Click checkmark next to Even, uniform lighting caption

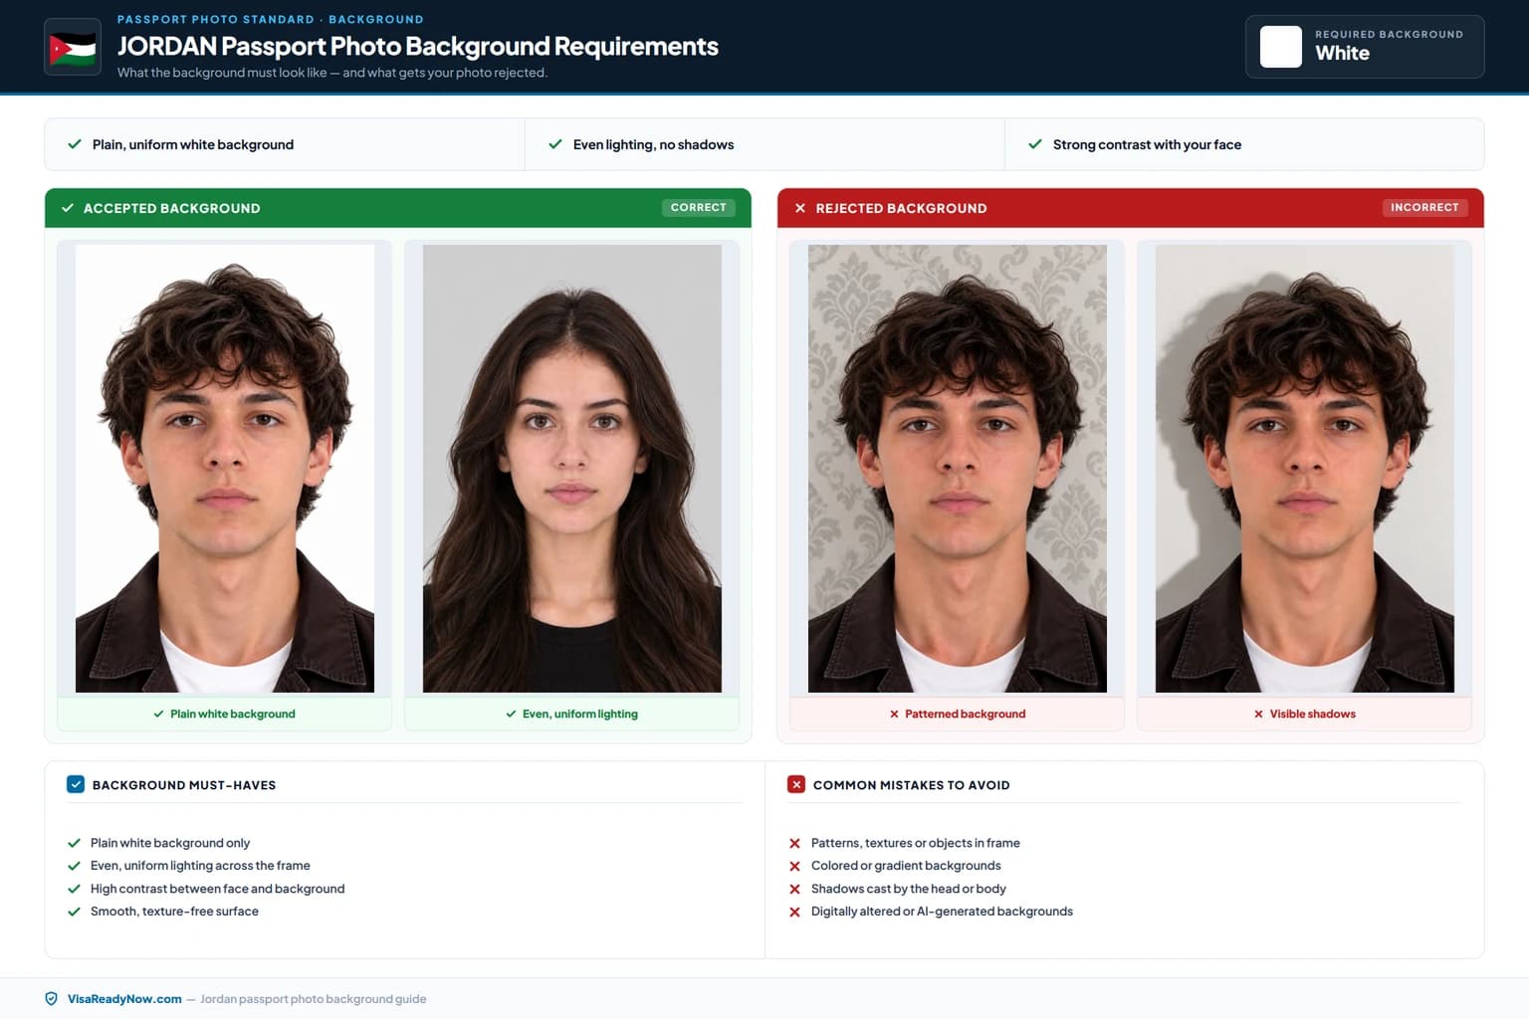pyautogui.click(x=512, y=713)
